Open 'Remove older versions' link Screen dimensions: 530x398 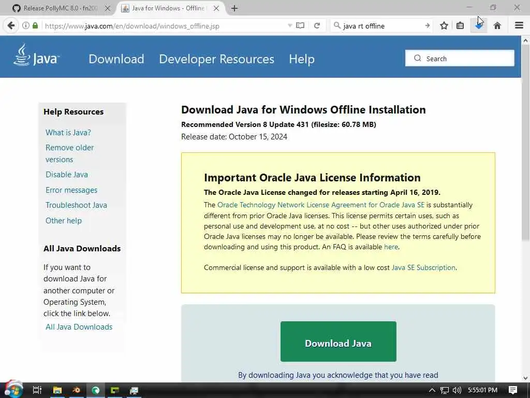click(70, 153)
